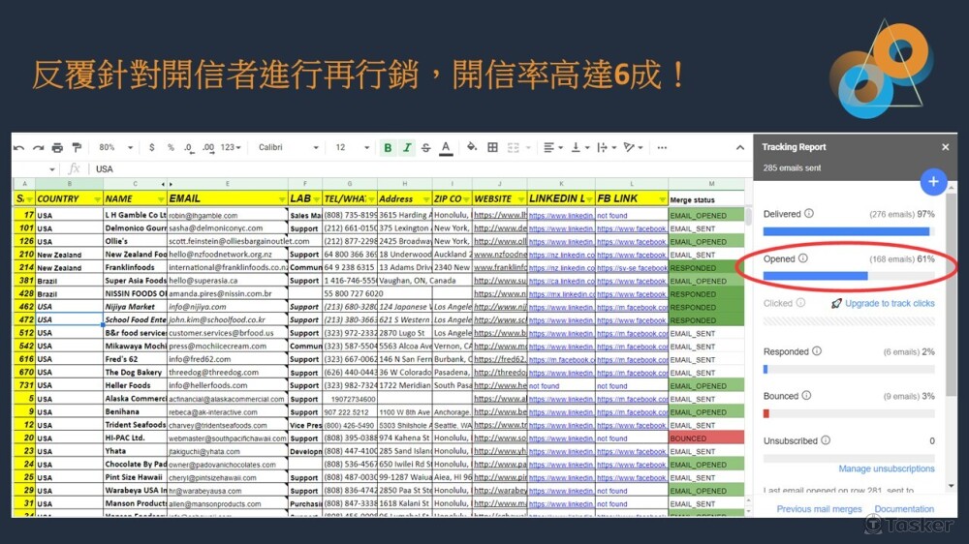Click Manage unsubscriptions link
Screen dimensions: 969x544
[x=887, y=468]
